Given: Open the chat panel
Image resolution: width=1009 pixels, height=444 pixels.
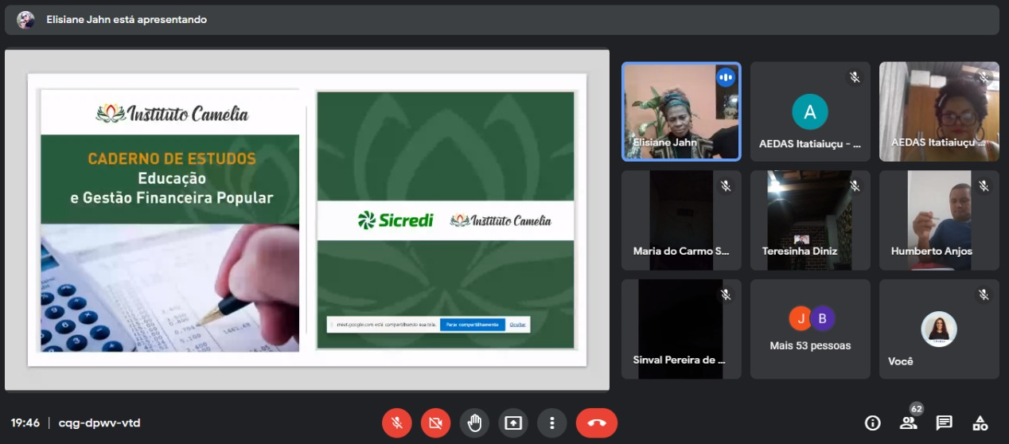Looking at the screenshot, I should point(945,423).
